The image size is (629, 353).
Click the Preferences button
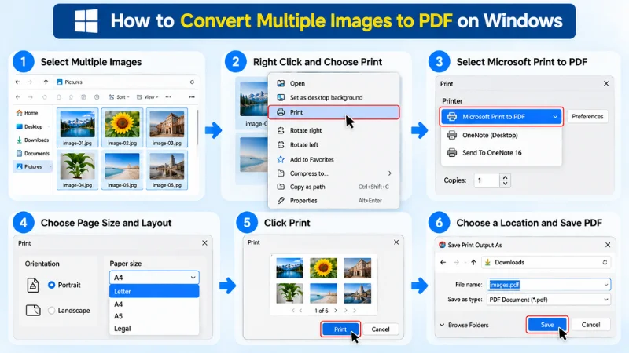point(587,116)
